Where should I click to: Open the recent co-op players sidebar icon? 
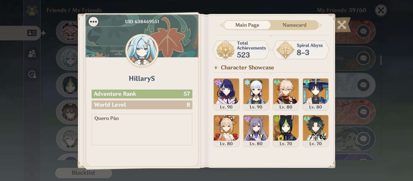(x=32, y=74)
